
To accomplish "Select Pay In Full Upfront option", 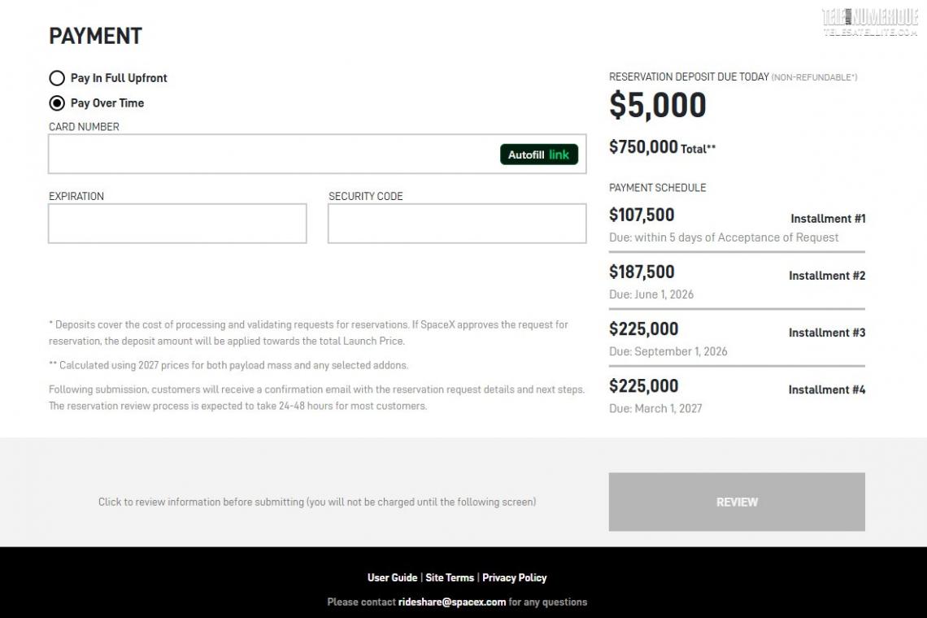I will [x=57, y=78].
